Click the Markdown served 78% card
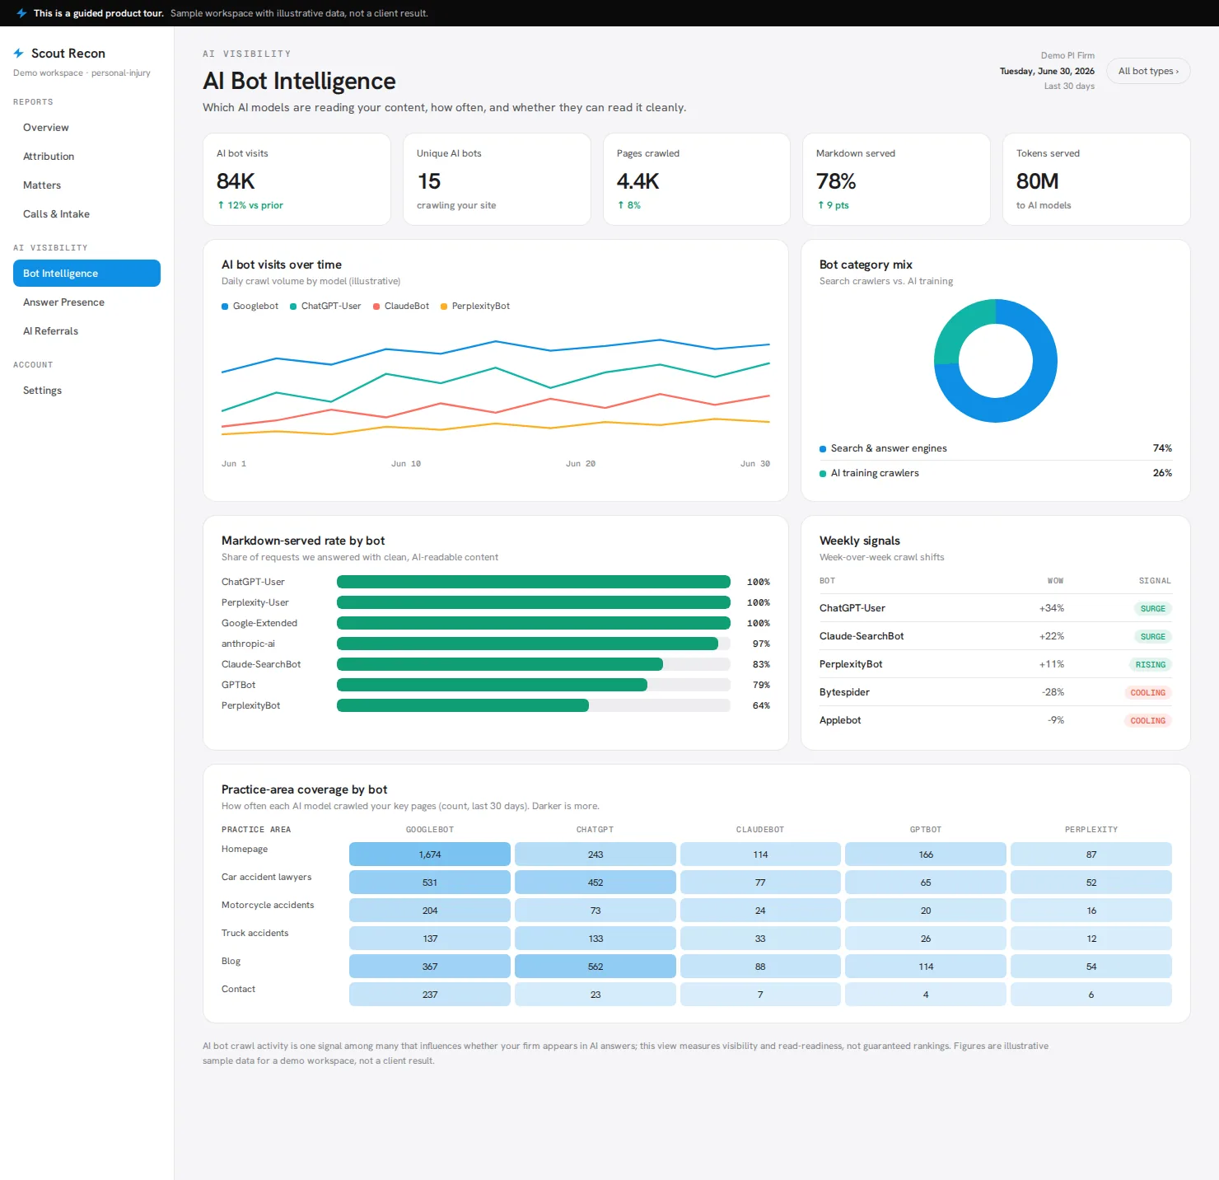This screenshot has width=1219, height=1180. (x=896, y=179)
